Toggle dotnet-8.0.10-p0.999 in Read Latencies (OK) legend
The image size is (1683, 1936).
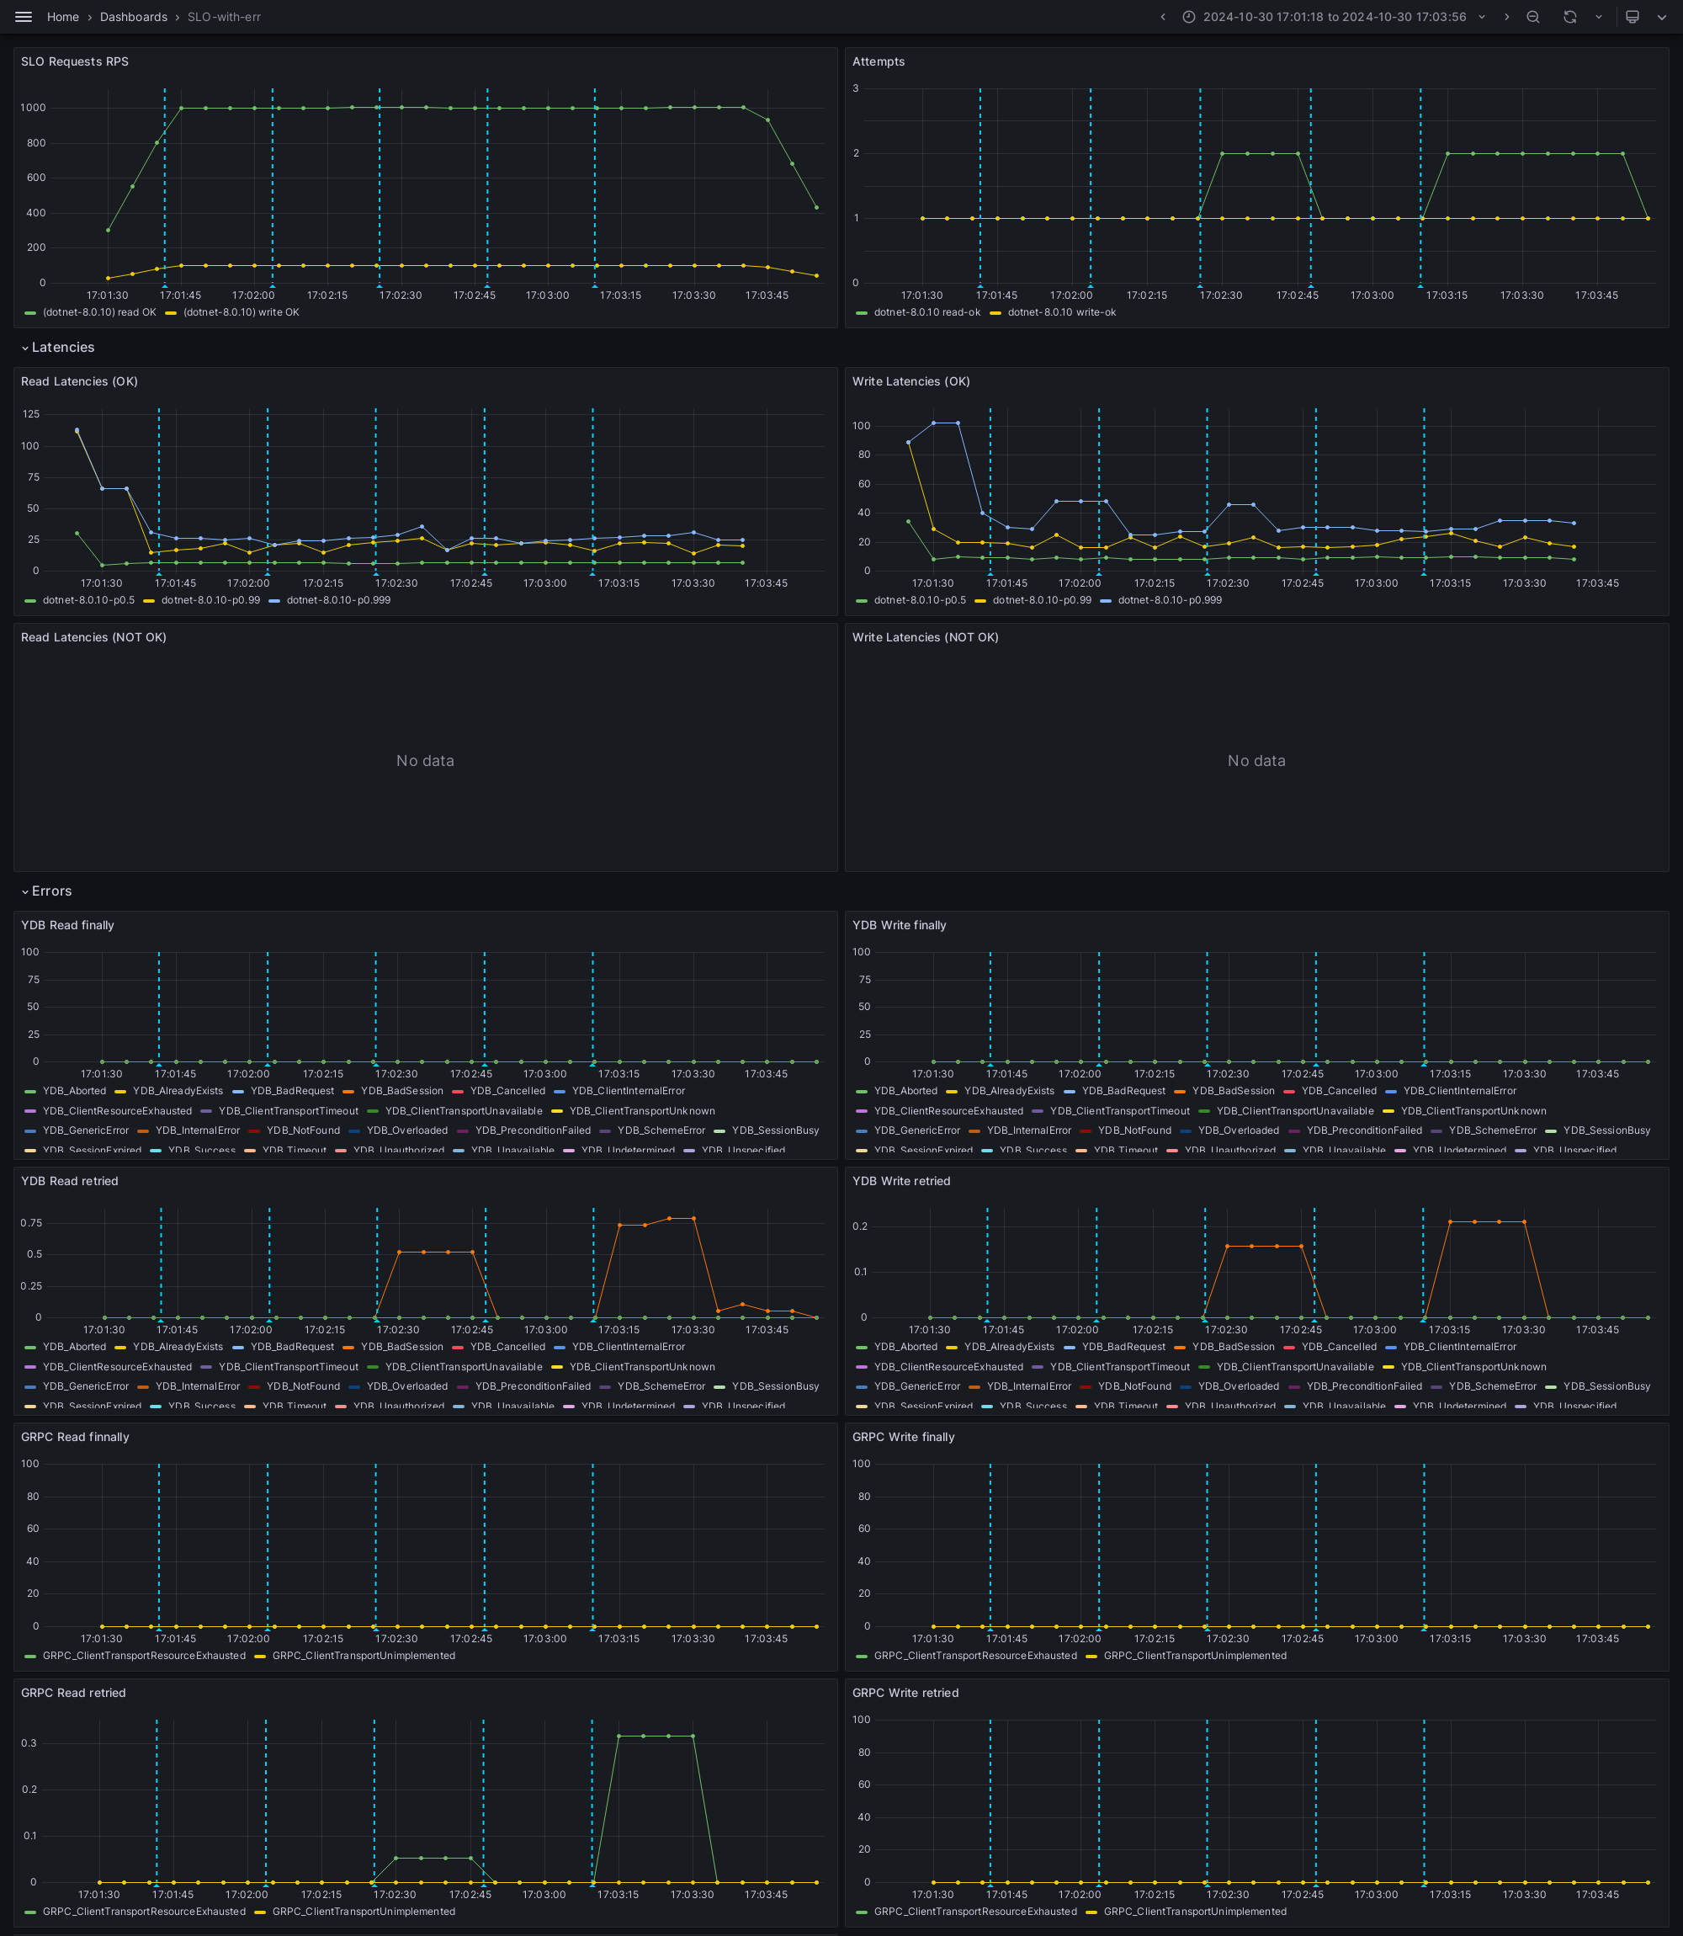click(x=339, y=600)
